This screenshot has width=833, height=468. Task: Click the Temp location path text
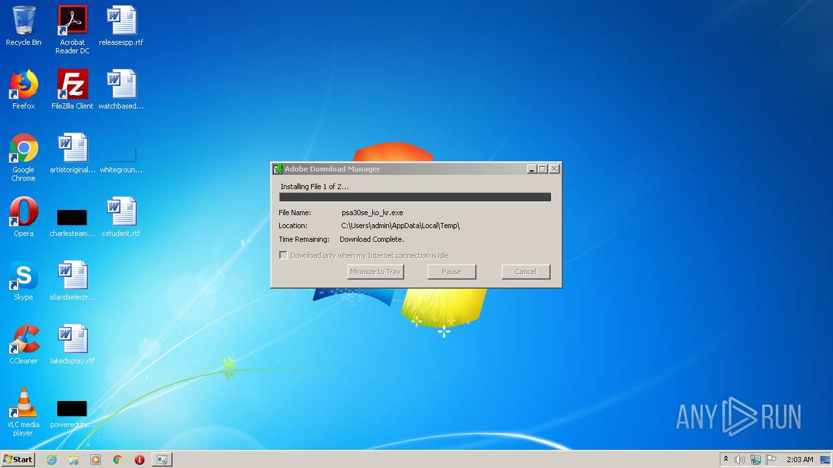click(400, 226)
